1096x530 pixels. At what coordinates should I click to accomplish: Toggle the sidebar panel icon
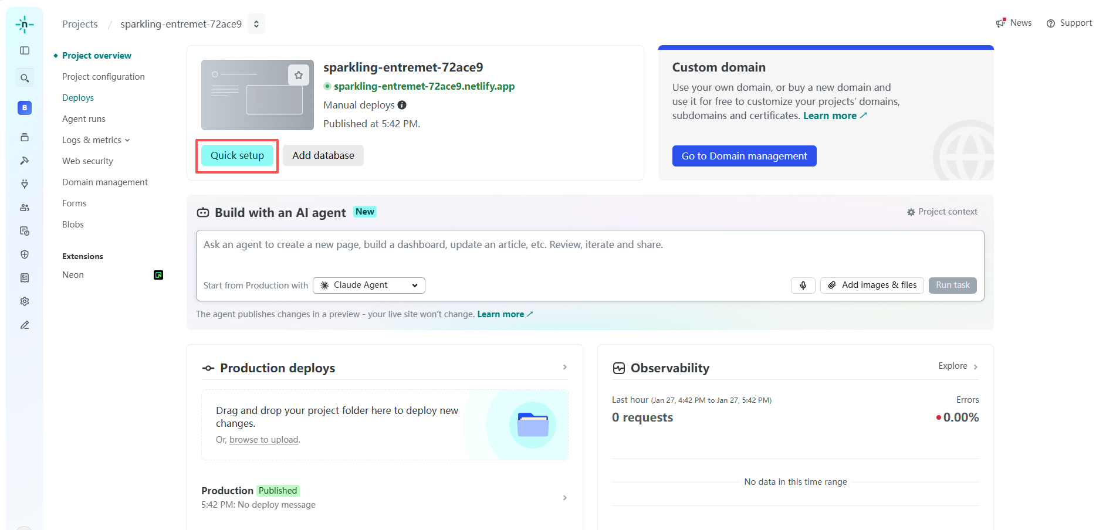(25, 50)
